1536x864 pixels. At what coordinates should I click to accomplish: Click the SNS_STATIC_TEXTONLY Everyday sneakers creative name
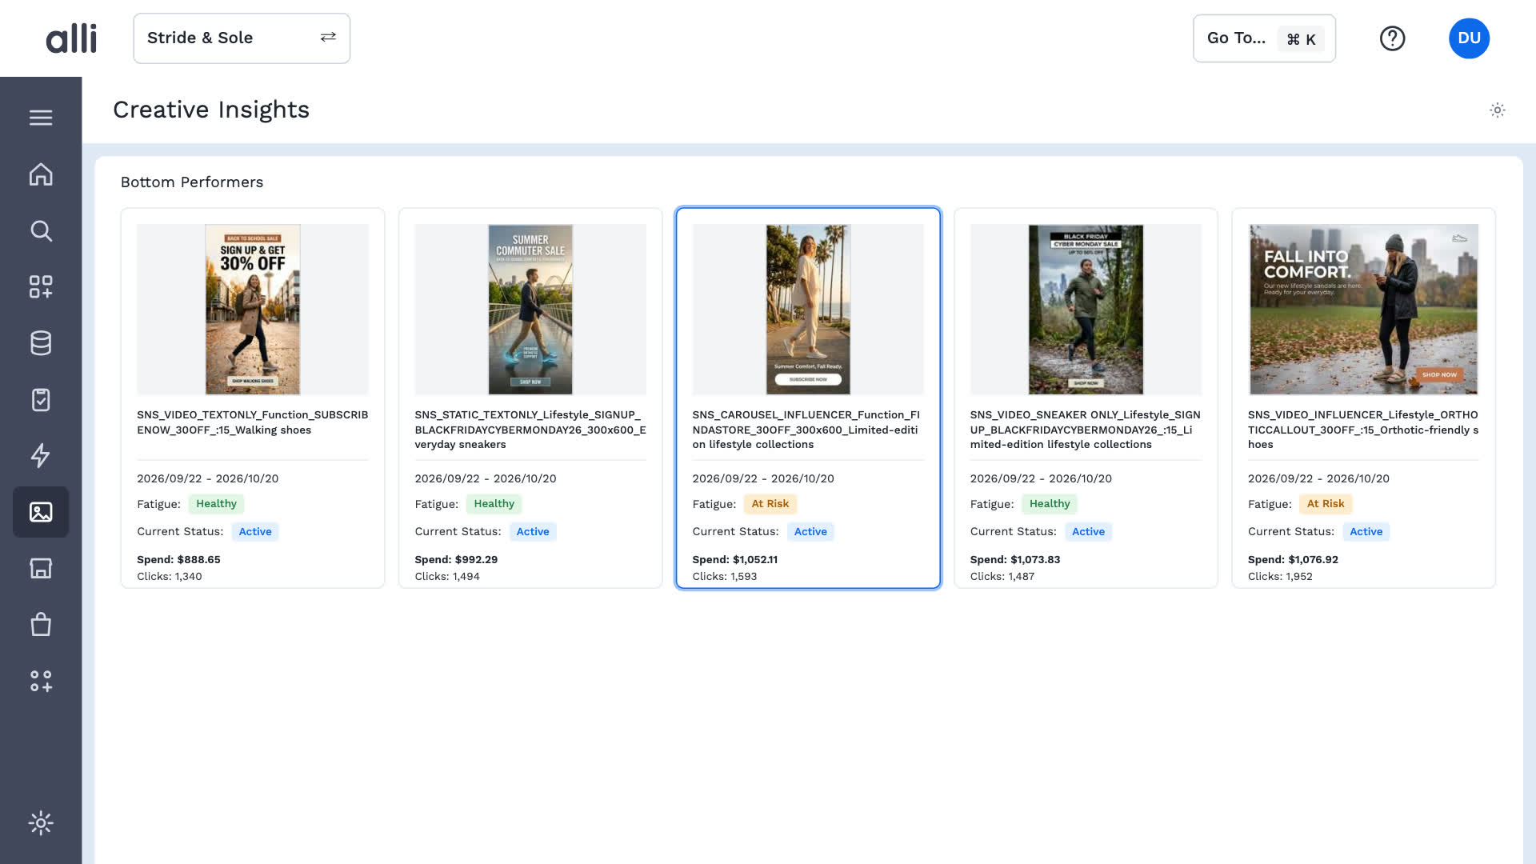[530, 430]
